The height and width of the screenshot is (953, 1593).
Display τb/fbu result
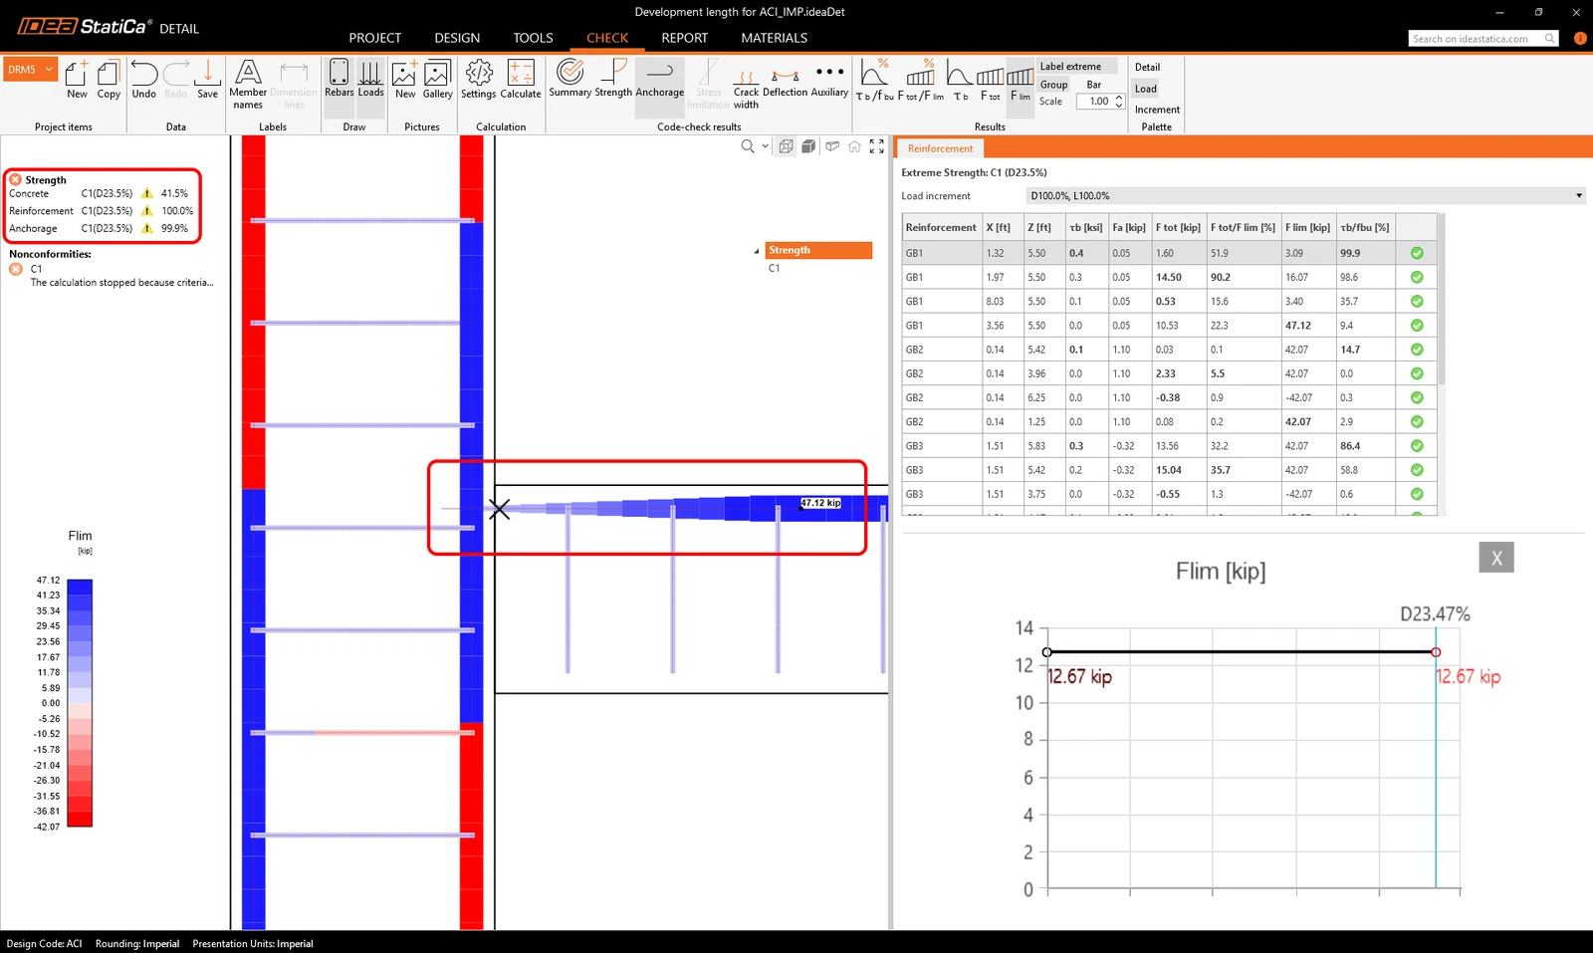click(874, 81)
